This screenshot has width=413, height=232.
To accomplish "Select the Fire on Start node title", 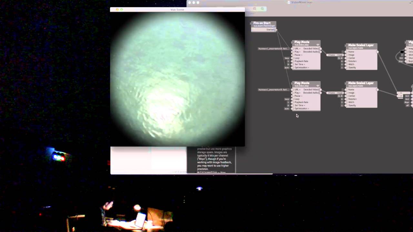I will (x=262, y=23).
